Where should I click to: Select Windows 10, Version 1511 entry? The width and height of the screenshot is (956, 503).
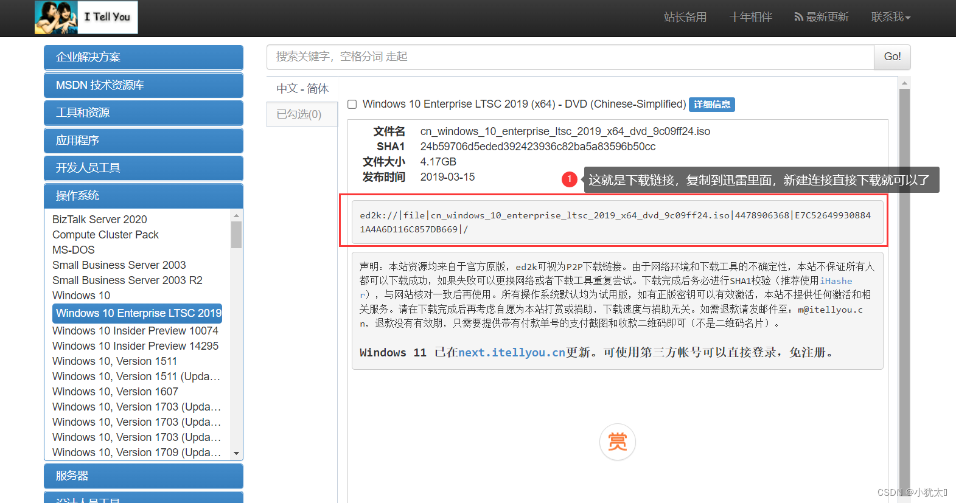(114, 361)
